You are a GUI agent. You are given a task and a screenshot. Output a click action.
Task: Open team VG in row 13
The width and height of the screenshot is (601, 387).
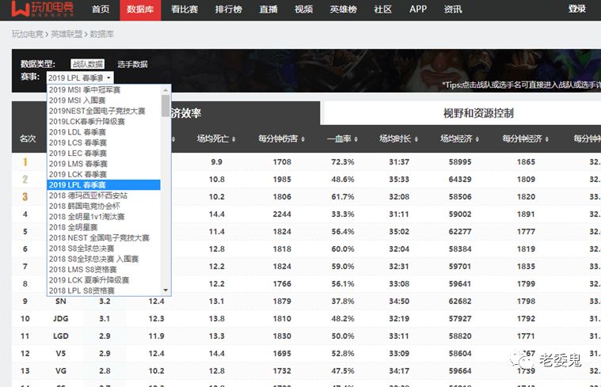pos(60,371)
